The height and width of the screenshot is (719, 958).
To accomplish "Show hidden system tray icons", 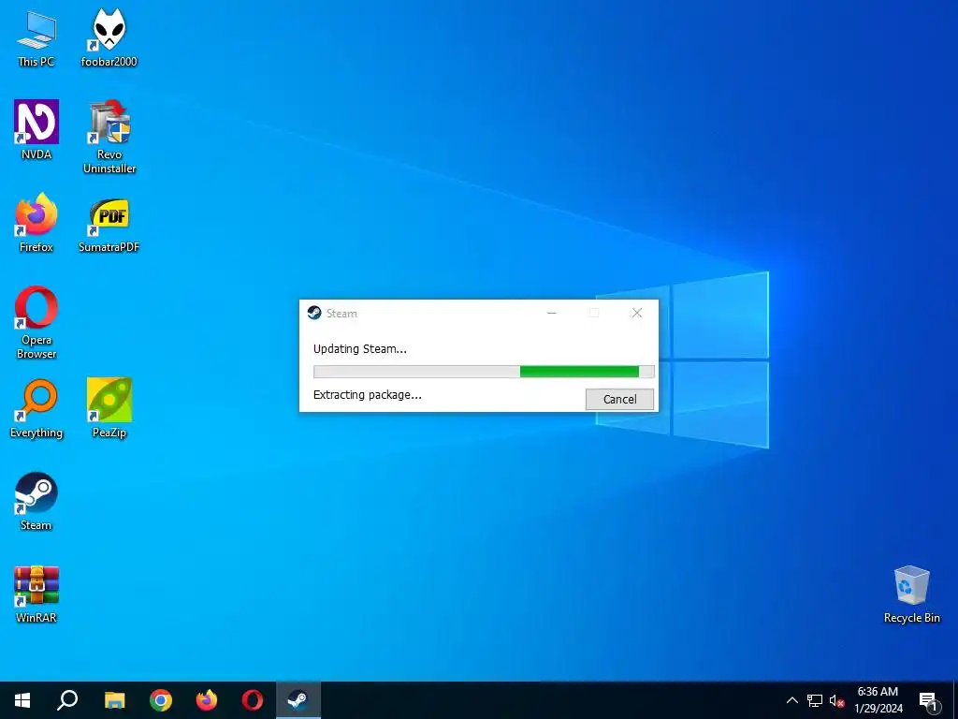I will (791, 700).
